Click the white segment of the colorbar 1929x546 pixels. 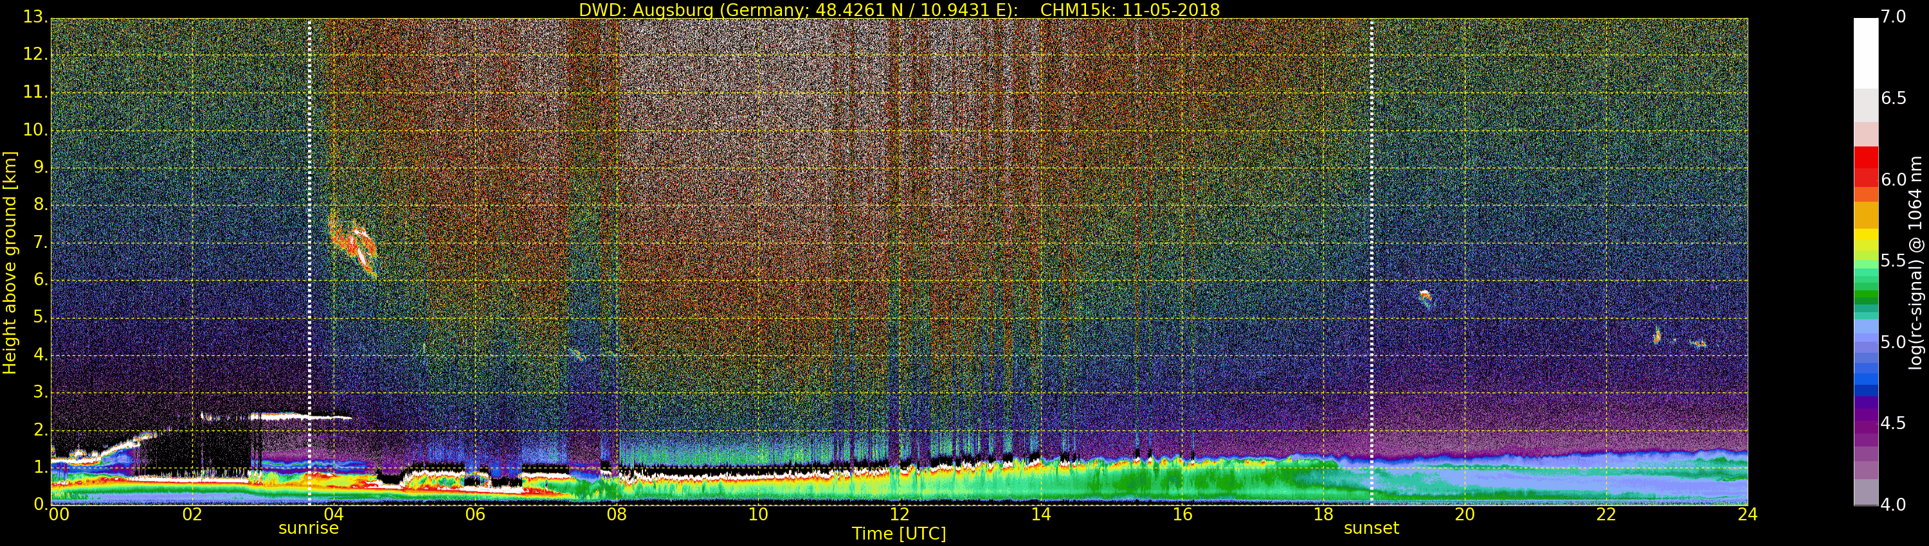(x=1865, y=53)
